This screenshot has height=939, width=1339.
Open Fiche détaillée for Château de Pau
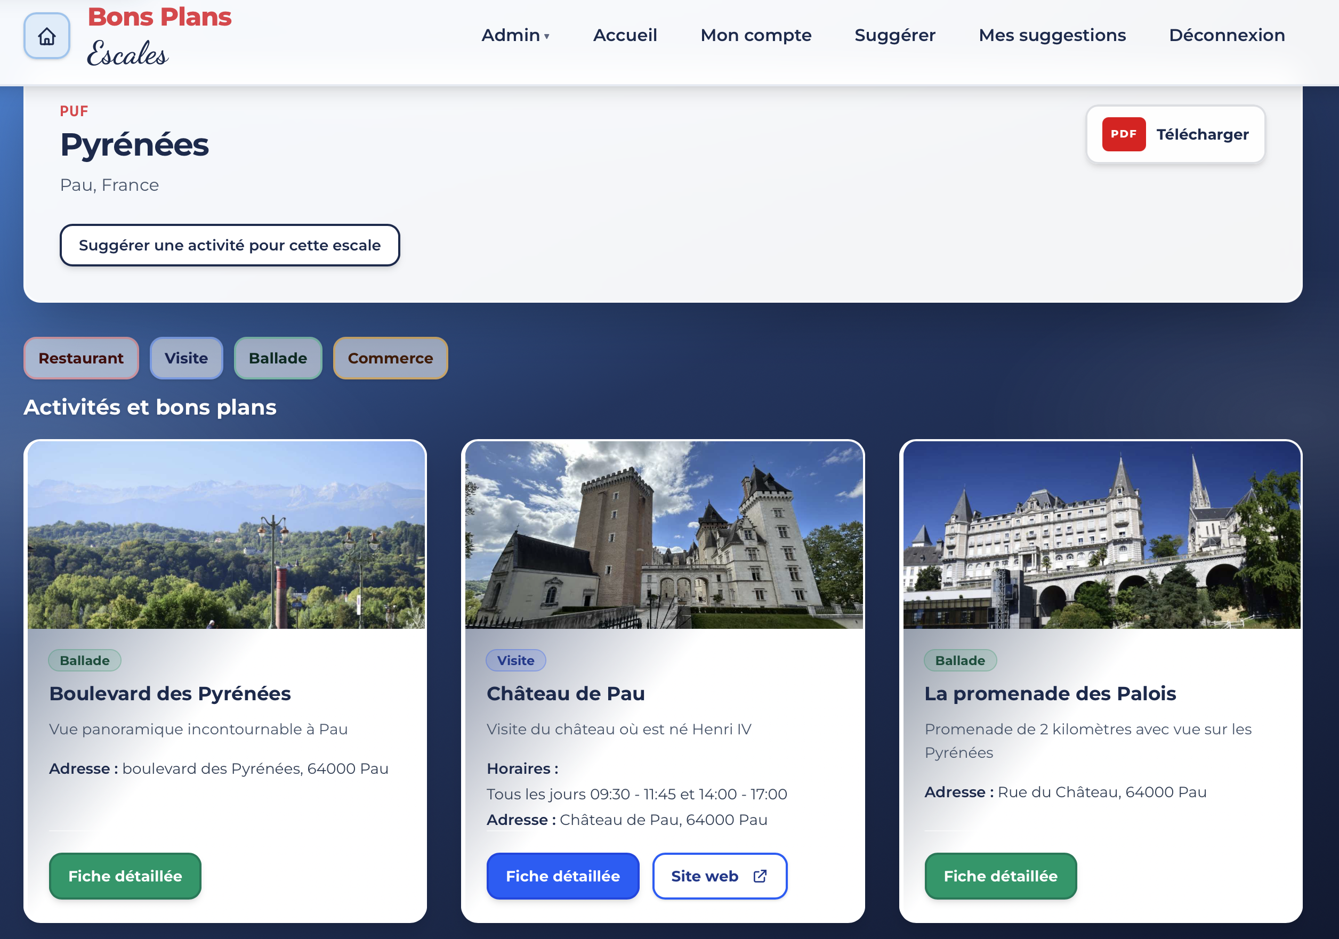tap(562, 876)
